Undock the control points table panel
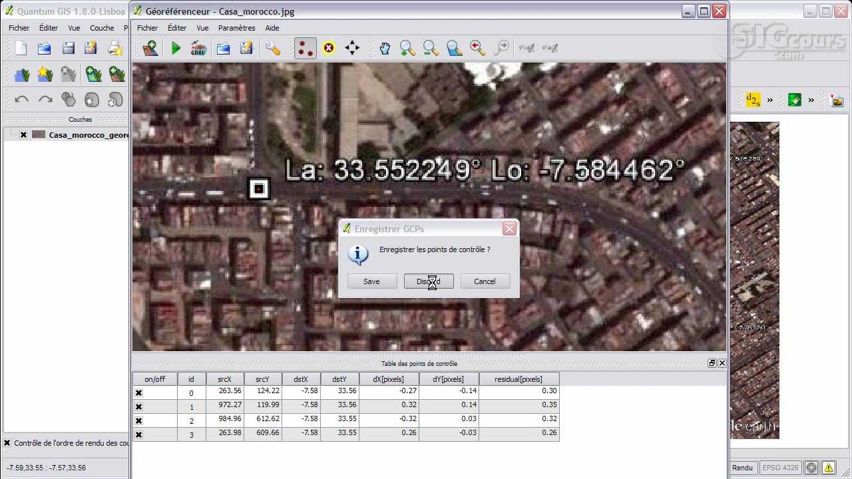 click(x=712, y=363)
